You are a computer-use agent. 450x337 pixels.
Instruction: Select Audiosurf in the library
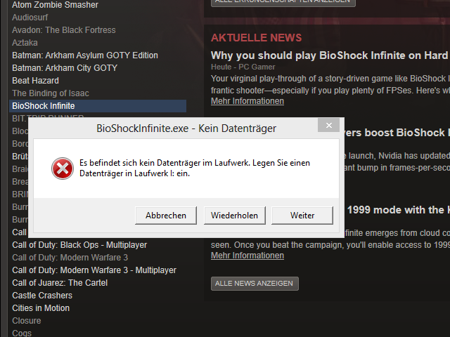[x=30, y=18]
